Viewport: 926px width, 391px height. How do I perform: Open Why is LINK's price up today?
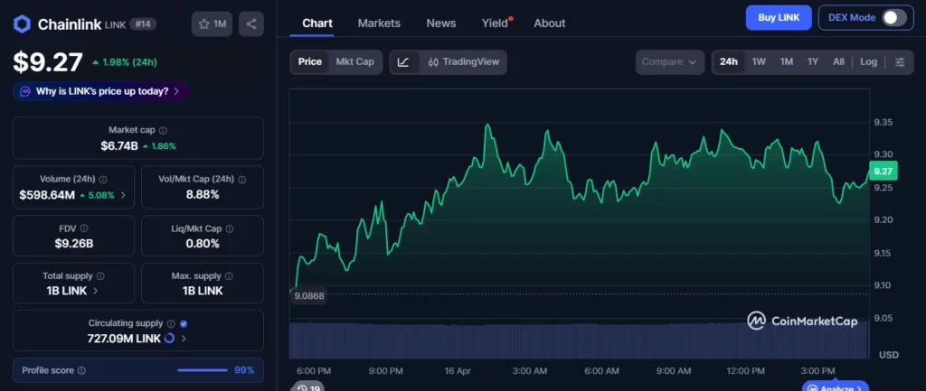pos(101,91)
